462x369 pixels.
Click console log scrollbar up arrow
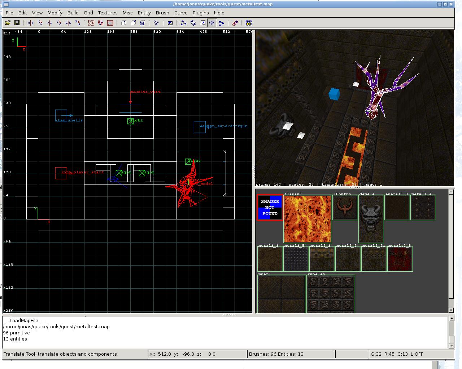click(x=451, y=319)
